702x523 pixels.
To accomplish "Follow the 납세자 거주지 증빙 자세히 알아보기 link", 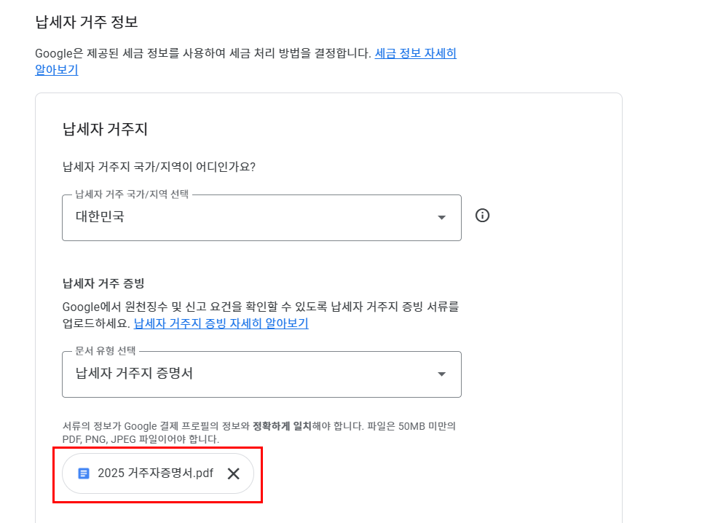I will pyautogui.click(x=221, y=323).
